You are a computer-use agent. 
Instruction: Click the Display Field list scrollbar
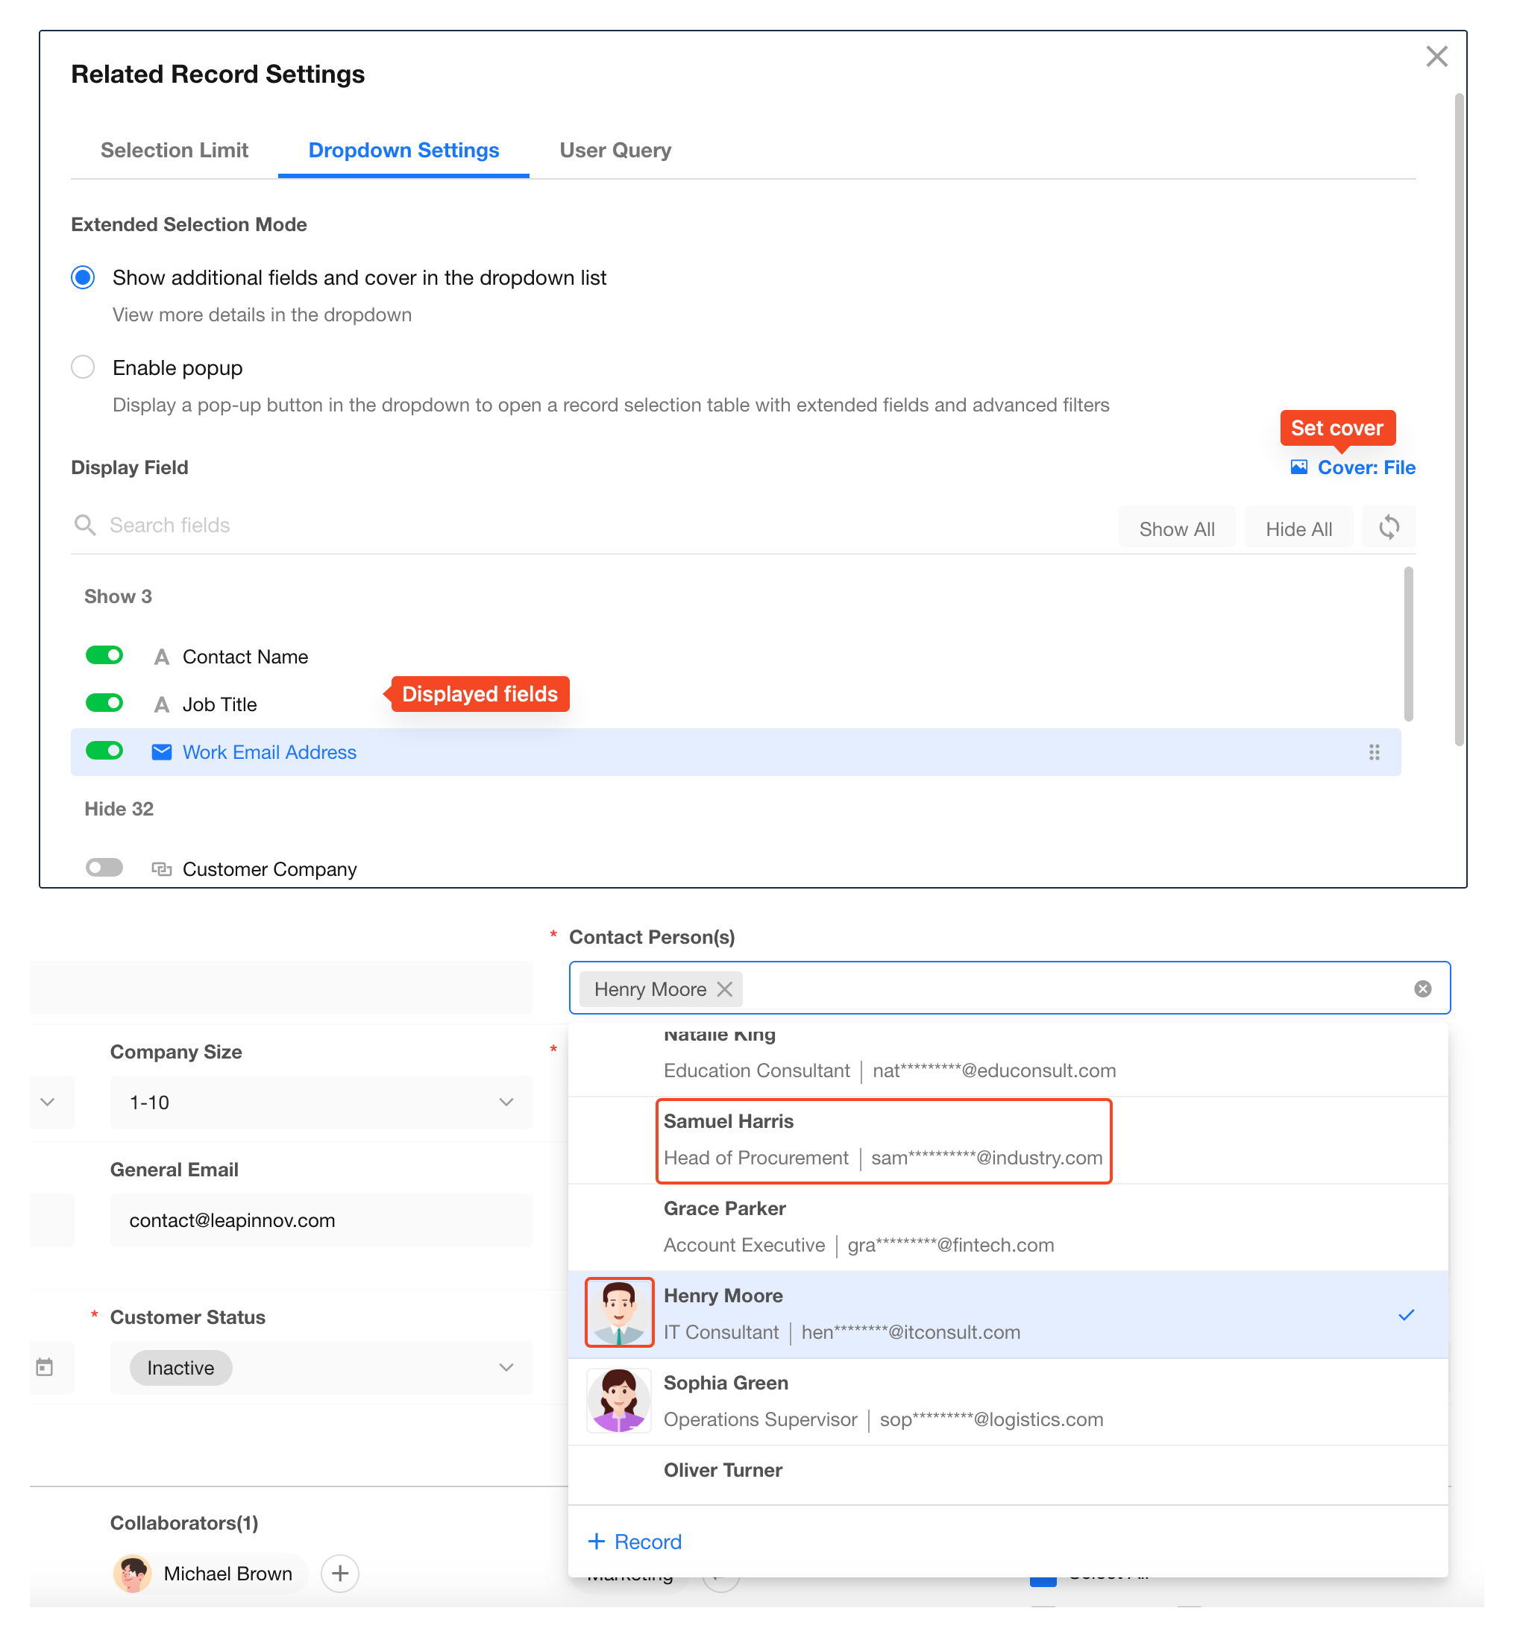[1407, 643]
